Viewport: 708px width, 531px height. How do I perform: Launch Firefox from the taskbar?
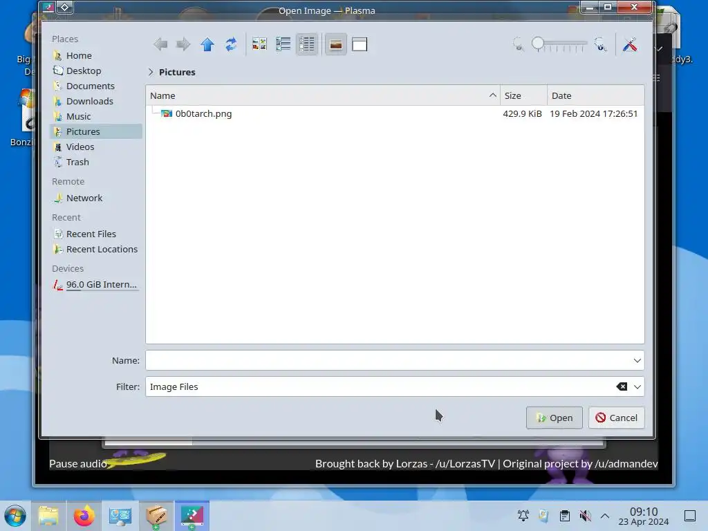click(x=84, y=516)
